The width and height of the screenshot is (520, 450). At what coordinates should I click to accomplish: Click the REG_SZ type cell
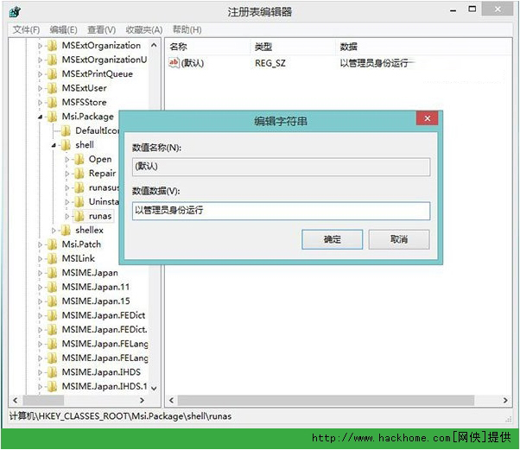click(x=270, y=63)
